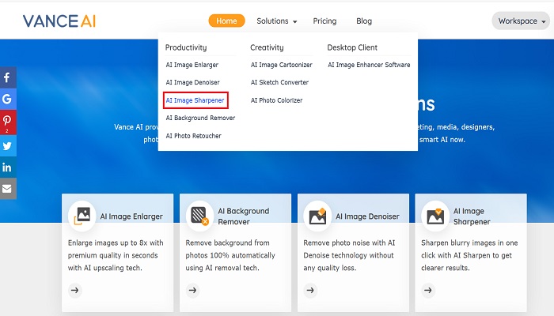Pin the page on Pinterest
Image resolution: width=554 pixels, height=316 pixels.
click(8, 122)
